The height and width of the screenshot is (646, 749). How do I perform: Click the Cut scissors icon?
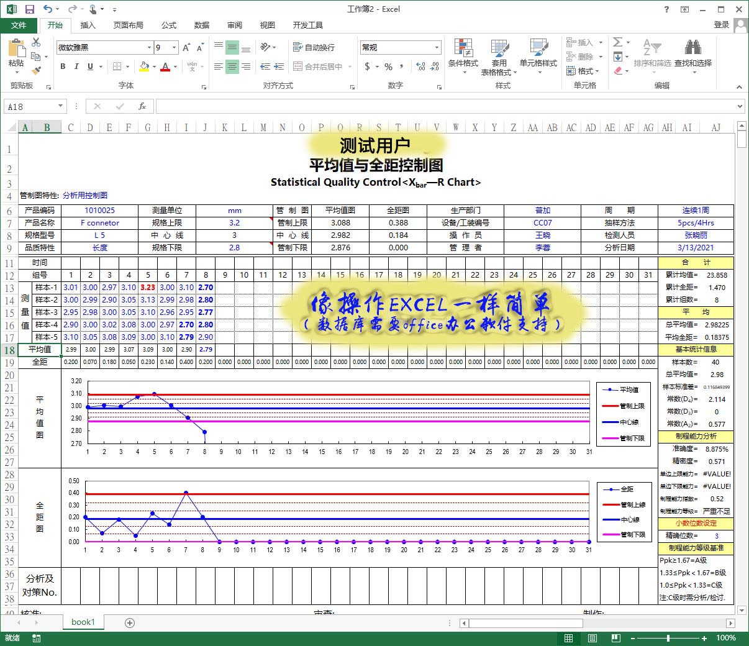[36, 42]
